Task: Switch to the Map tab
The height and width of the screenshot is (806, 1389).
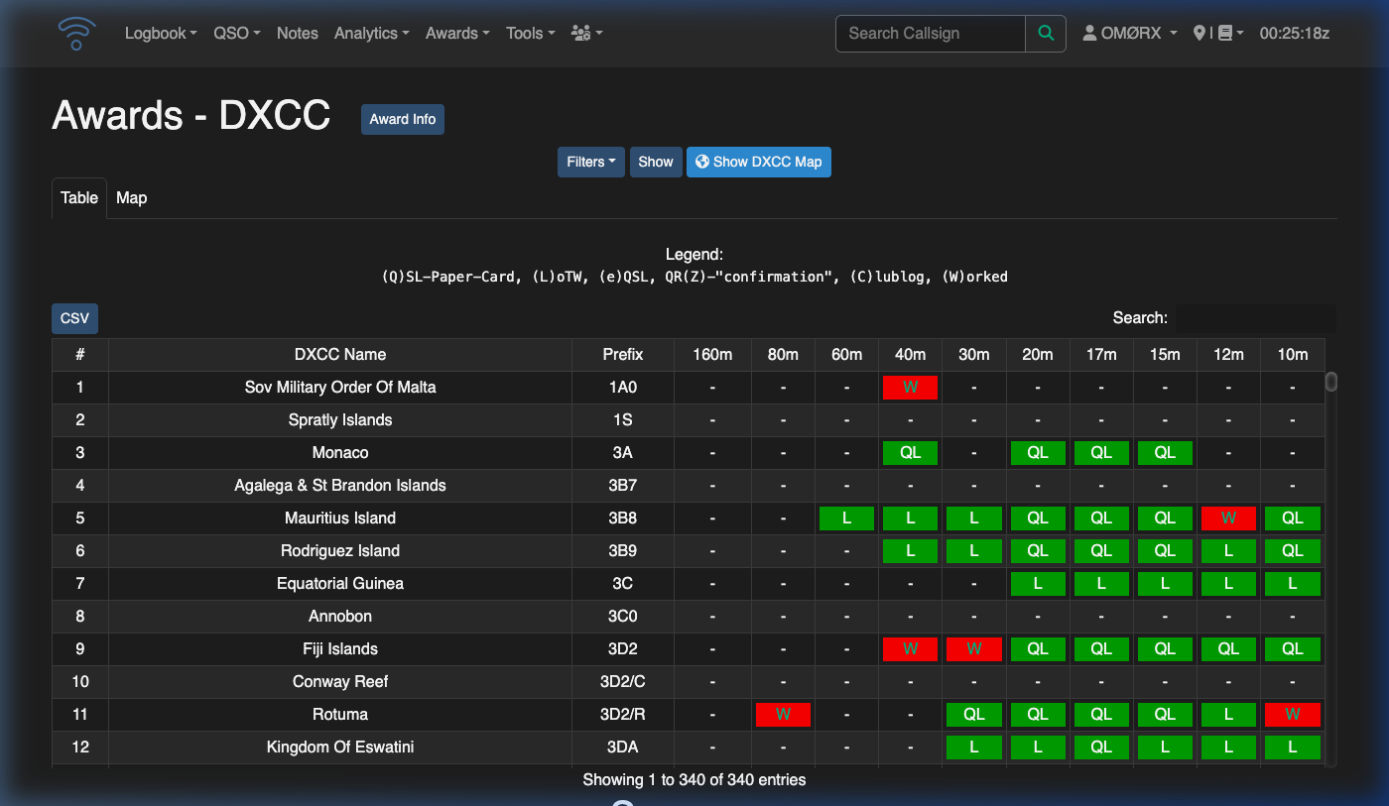Action: [x=131, y=197]
